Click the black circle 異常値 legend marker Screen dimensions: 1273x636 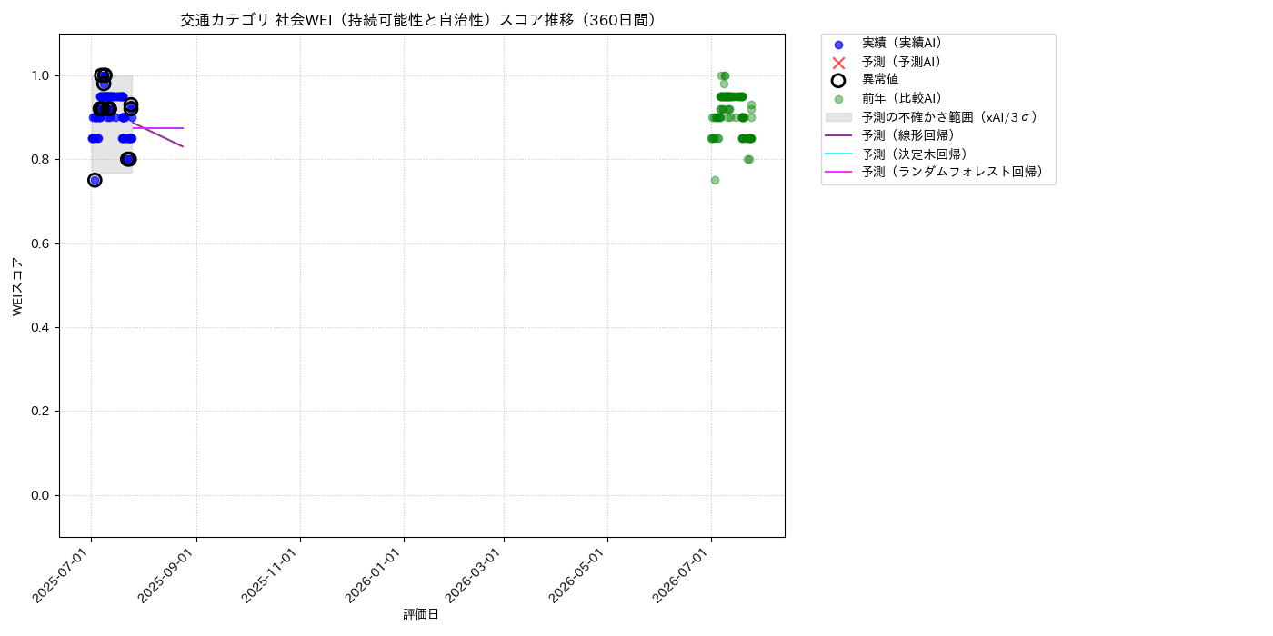838,81
